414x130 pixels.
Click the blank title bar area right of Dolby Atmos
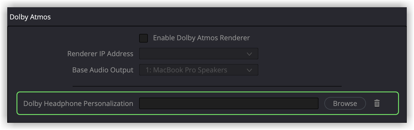231,17
